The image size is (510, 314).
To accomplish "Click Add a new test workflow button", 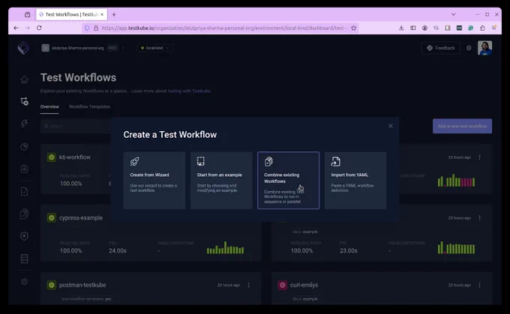I will tap(462, 126).
